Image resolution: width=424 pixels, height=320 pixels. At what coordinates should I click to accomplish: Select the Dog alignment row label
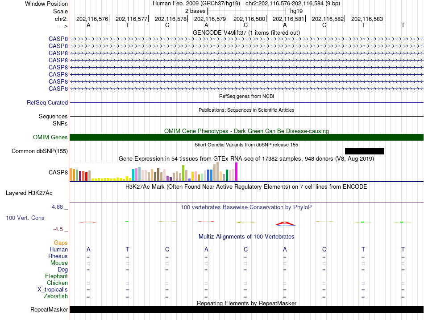tap(63, 269)
